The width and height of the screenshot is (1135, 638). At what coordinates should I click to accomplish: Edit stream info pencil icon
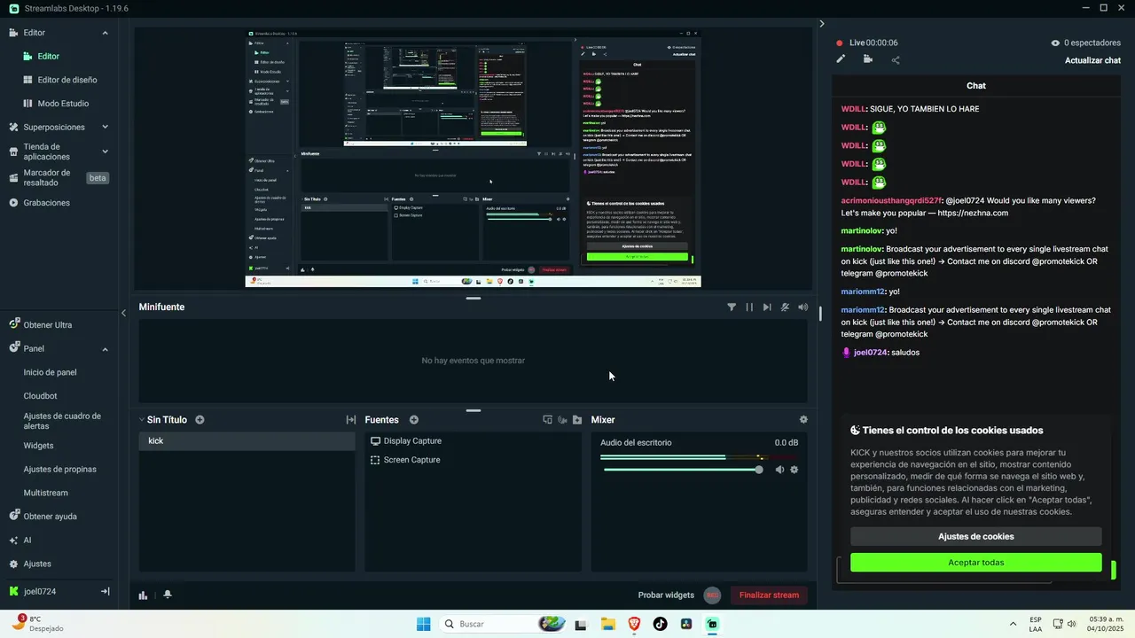click(841, 59)
